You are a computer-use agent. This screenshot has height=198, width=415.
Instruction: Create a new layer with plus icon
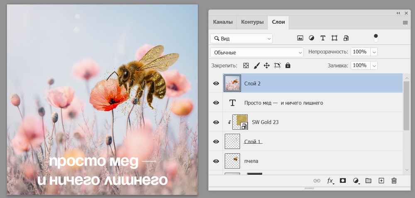pyautogui.click(x=381, y=181)
